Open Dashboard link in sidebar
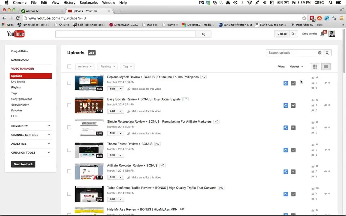 [x=20, y=60]
